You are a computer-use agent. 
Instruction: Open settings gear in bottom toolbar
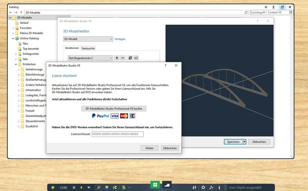203,187
